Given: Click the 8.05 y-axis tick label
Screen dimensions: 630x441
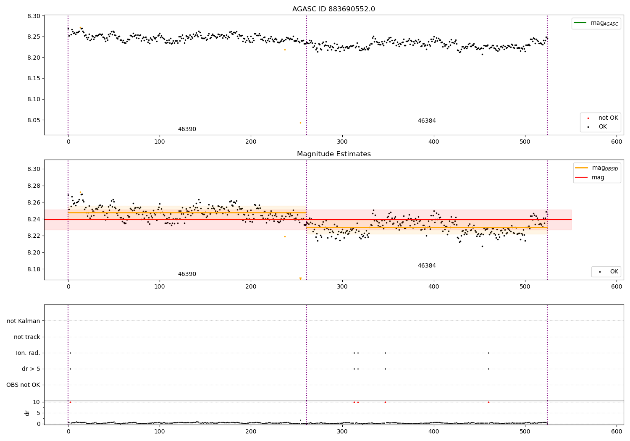Looking at the screenshot, I should (34, 120).
